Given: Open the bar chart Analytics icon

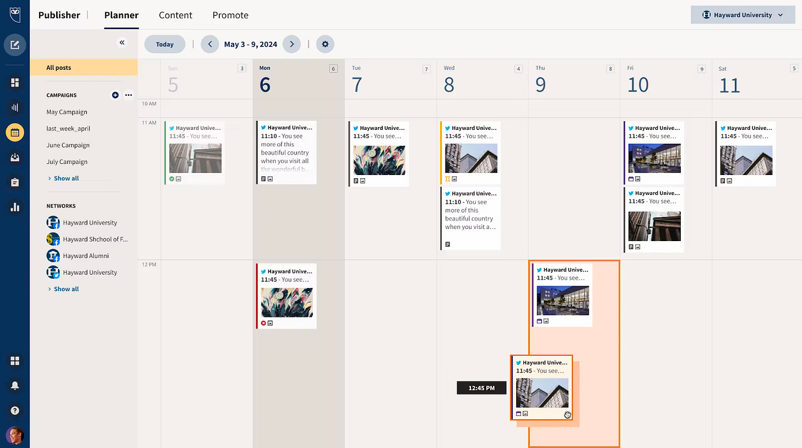Looking at the screenshot, I should click(x=15, y=207).
